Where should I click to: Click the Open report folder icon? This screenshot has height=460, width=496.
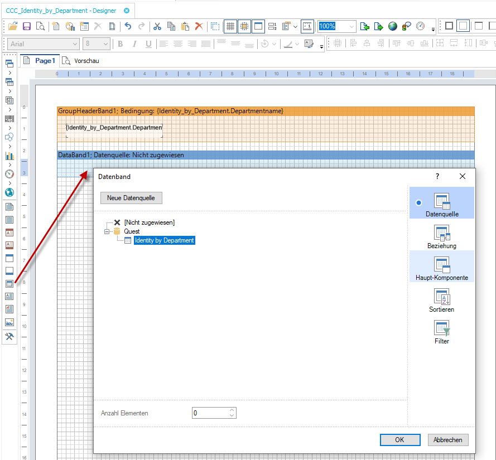tap(13, 26)
